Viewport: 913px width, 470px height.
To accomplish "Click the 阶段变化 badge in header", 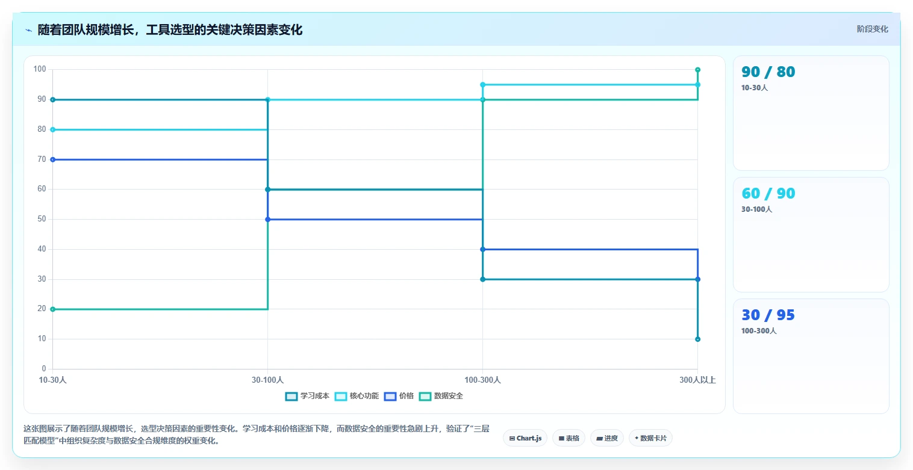I will 872,29.
